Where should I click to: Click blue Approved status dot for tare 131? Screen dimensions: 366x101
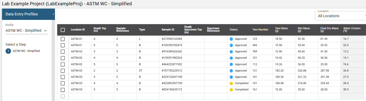pos(231,71)
